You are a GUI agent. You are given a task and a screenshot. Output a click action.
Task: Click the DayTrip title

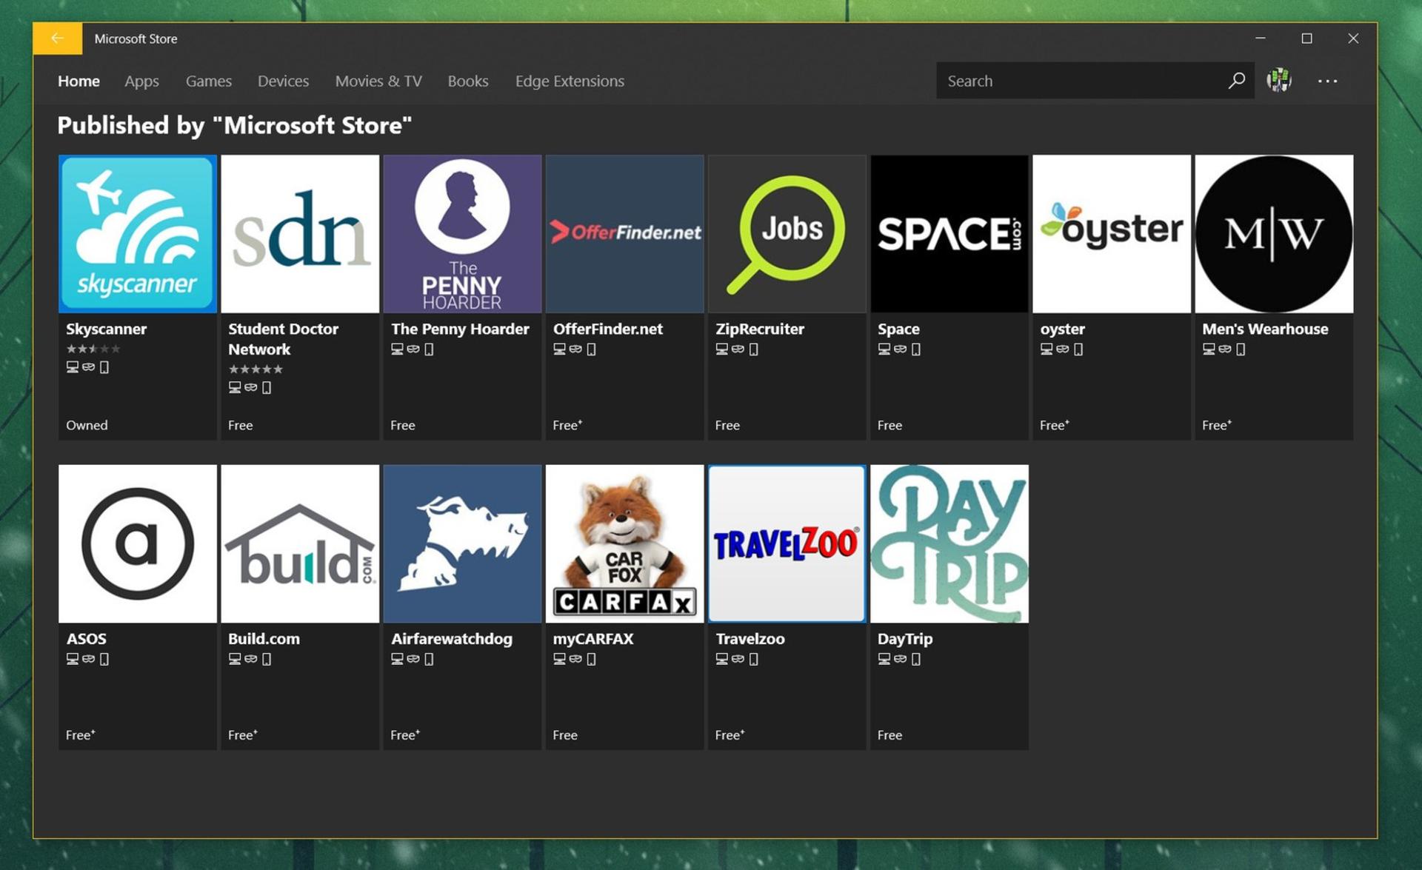click(x=905, y=638)
